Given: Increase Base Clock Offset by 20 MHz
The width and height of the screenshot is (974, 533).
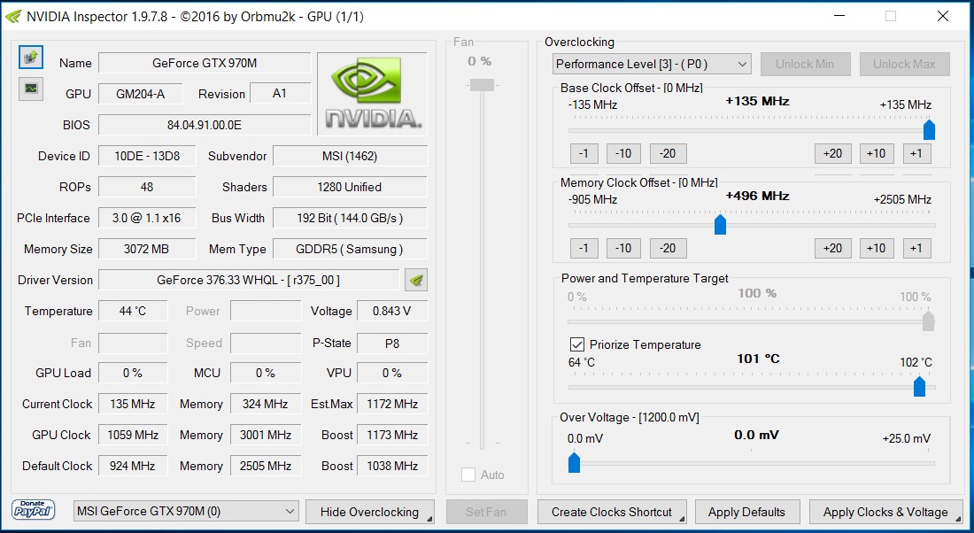Looking at the screenshot, I should click(832, 153).
